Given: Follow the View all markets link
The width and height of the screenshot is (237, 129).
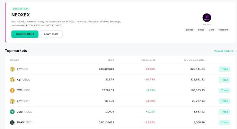Looking at the screenshot, I should point(225,51).
